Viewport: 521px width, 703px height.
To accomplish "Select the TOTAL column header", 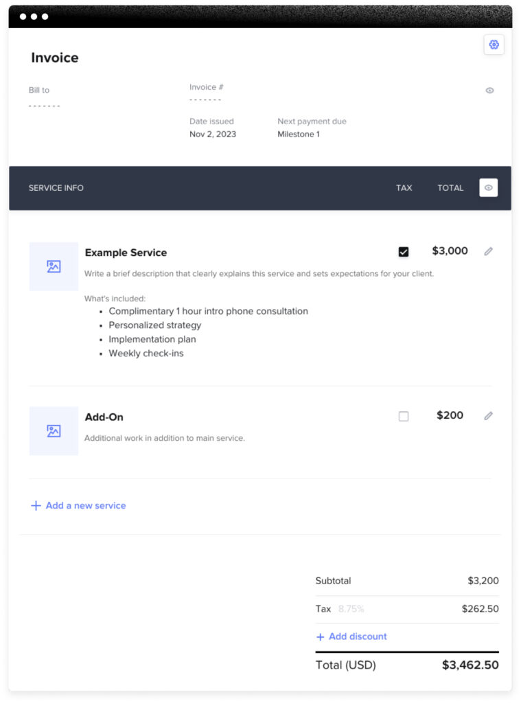I will 450,187.
